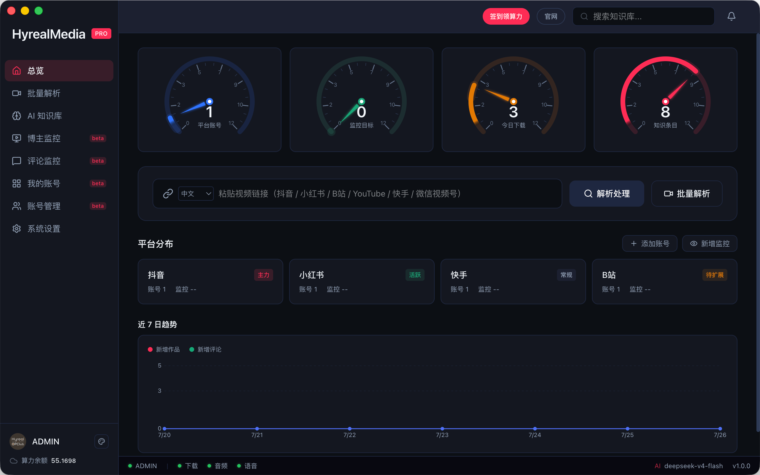Viewport: 760px width, 475px height.
Task: Click the notification bell icon
Action: (731, 16)
